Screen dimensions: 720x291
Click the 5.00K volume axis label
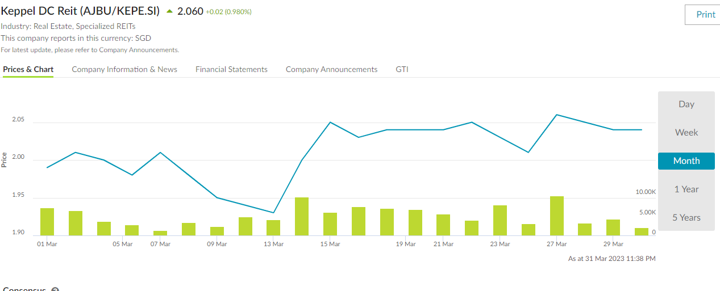(648, 212)
